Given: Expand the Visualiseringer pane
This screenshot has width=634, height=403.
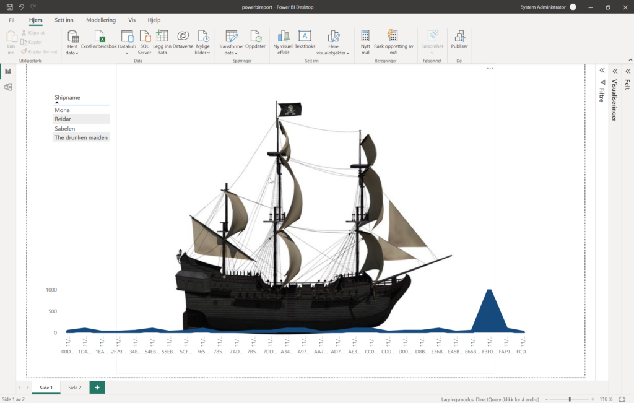Looking at the screenshot, I should [615, 71].
